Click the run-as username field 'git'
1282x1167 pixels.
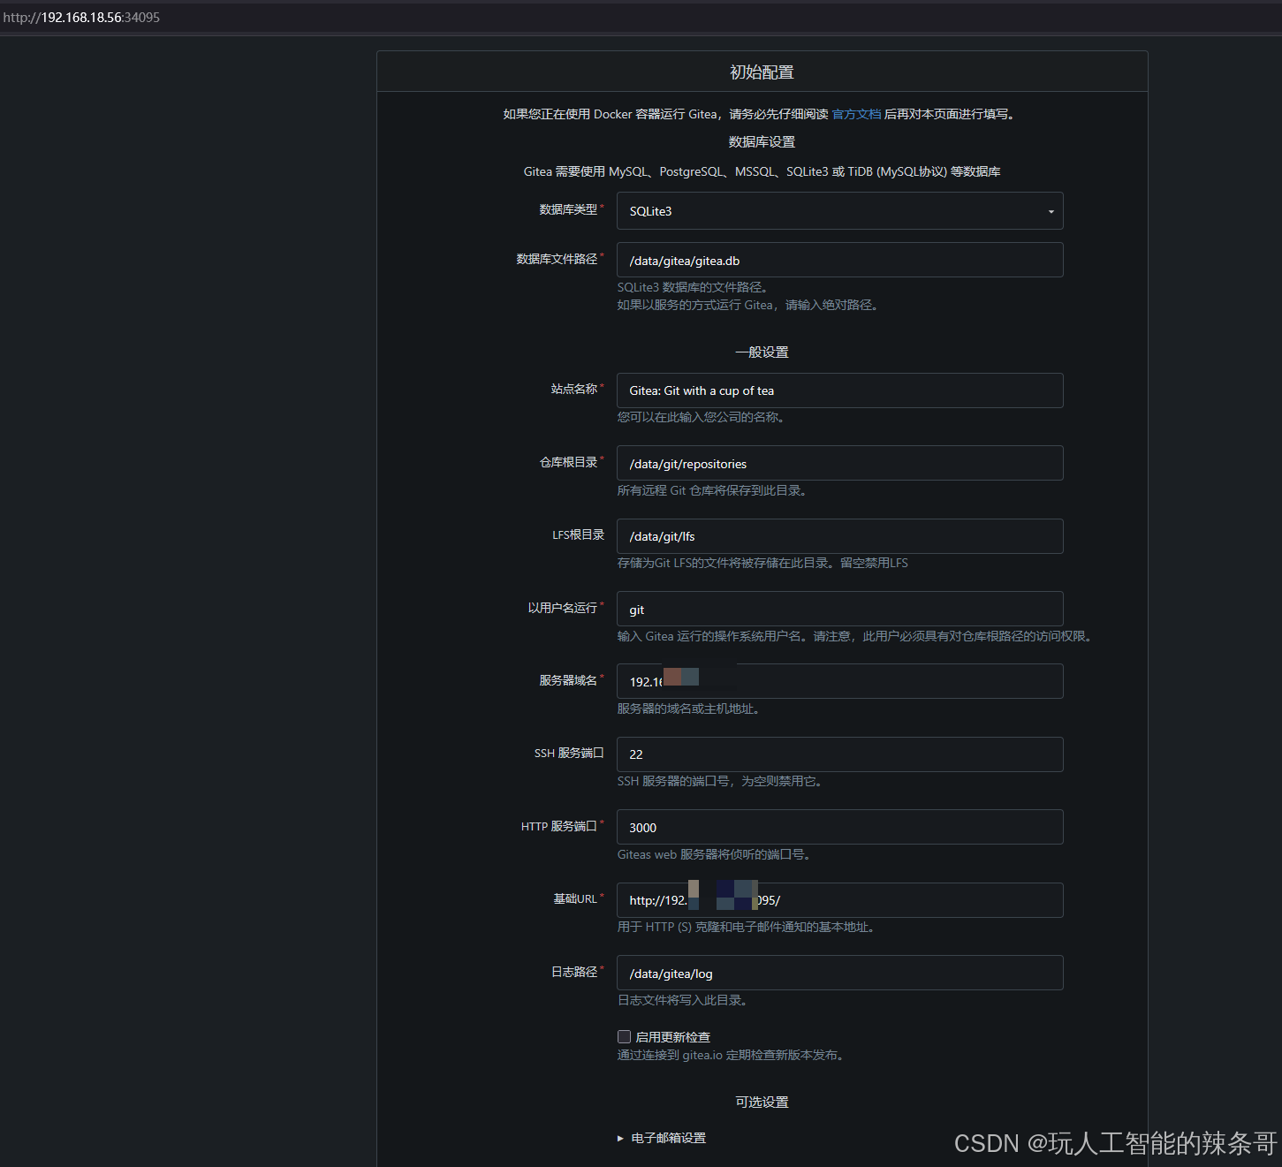click(839, 609)
